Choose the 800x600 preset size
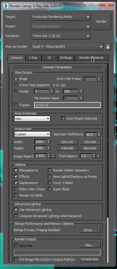Viewport: 117px width, 269px height. point(90,148)
